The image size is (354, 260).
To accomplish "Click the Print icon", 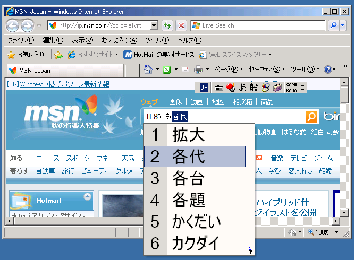I will tap(198, 70).
